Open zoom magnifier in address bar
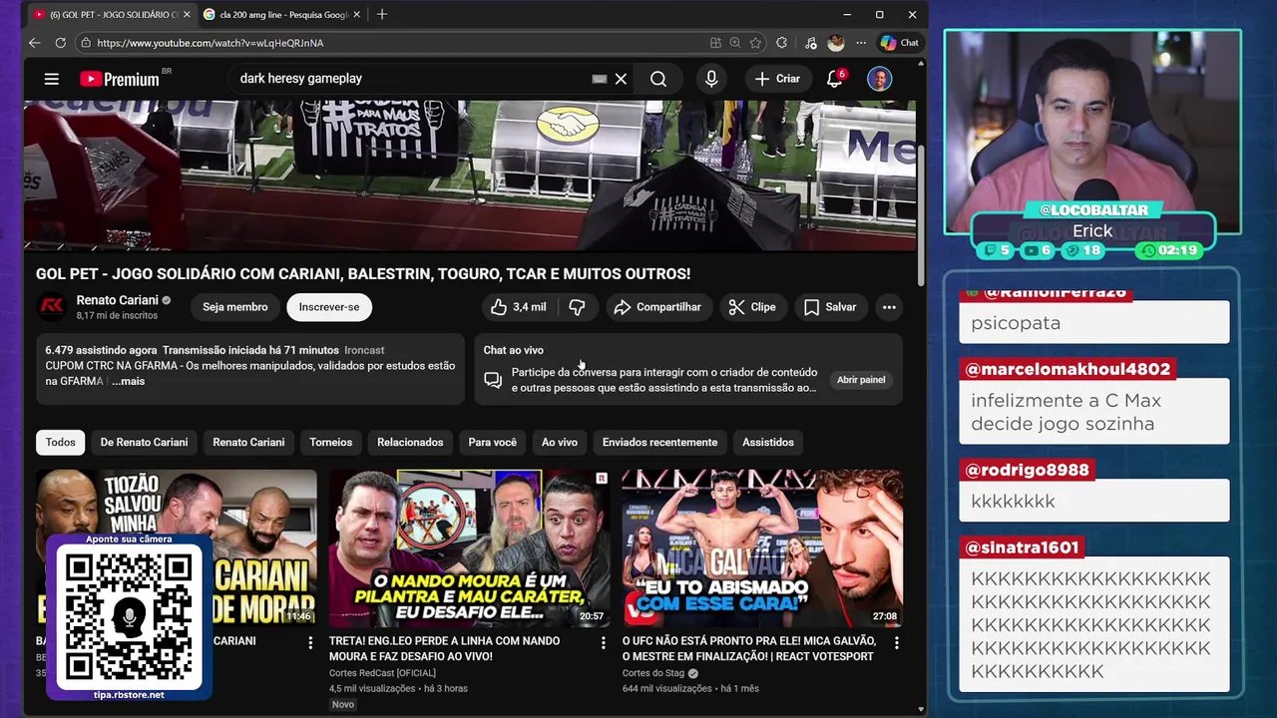This screenshot has width=1277, height=718. pyautogui.click(x=735, y=43)
